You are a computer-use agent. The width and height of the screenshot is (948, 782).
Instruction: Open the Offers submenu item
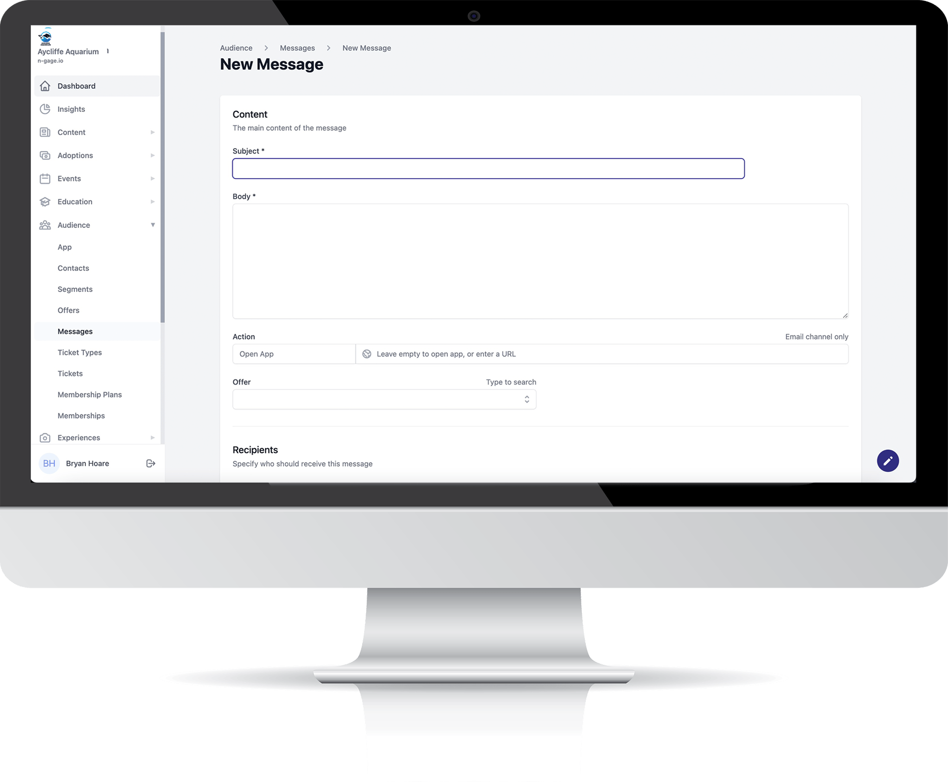tap(68, 310)
